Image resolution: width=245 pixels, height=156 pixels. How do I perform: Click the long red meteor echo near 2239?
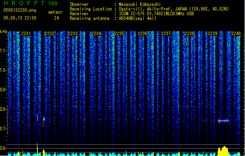click(x=224, y=121)
